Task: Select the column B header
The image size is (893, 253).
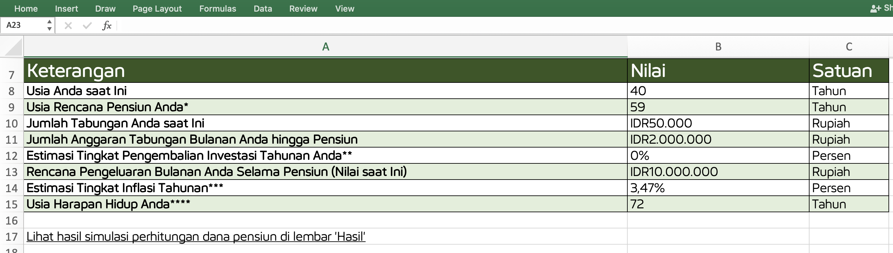Action: pyautogui.click(x=718, y=47)
